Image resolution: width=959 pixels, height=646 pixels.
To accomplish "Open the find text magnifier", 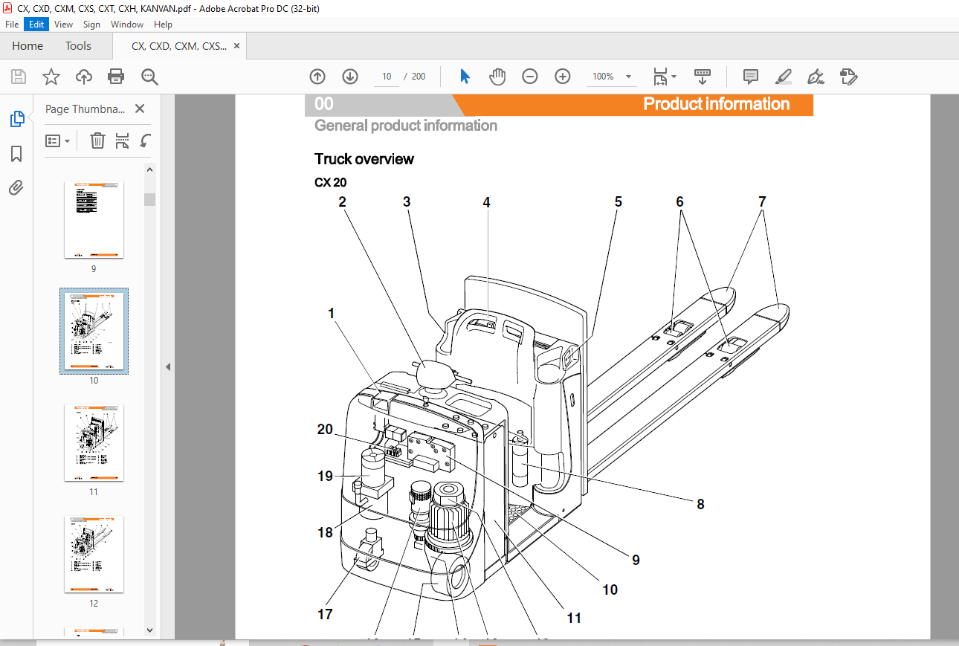I will click(x=150, y=77).
